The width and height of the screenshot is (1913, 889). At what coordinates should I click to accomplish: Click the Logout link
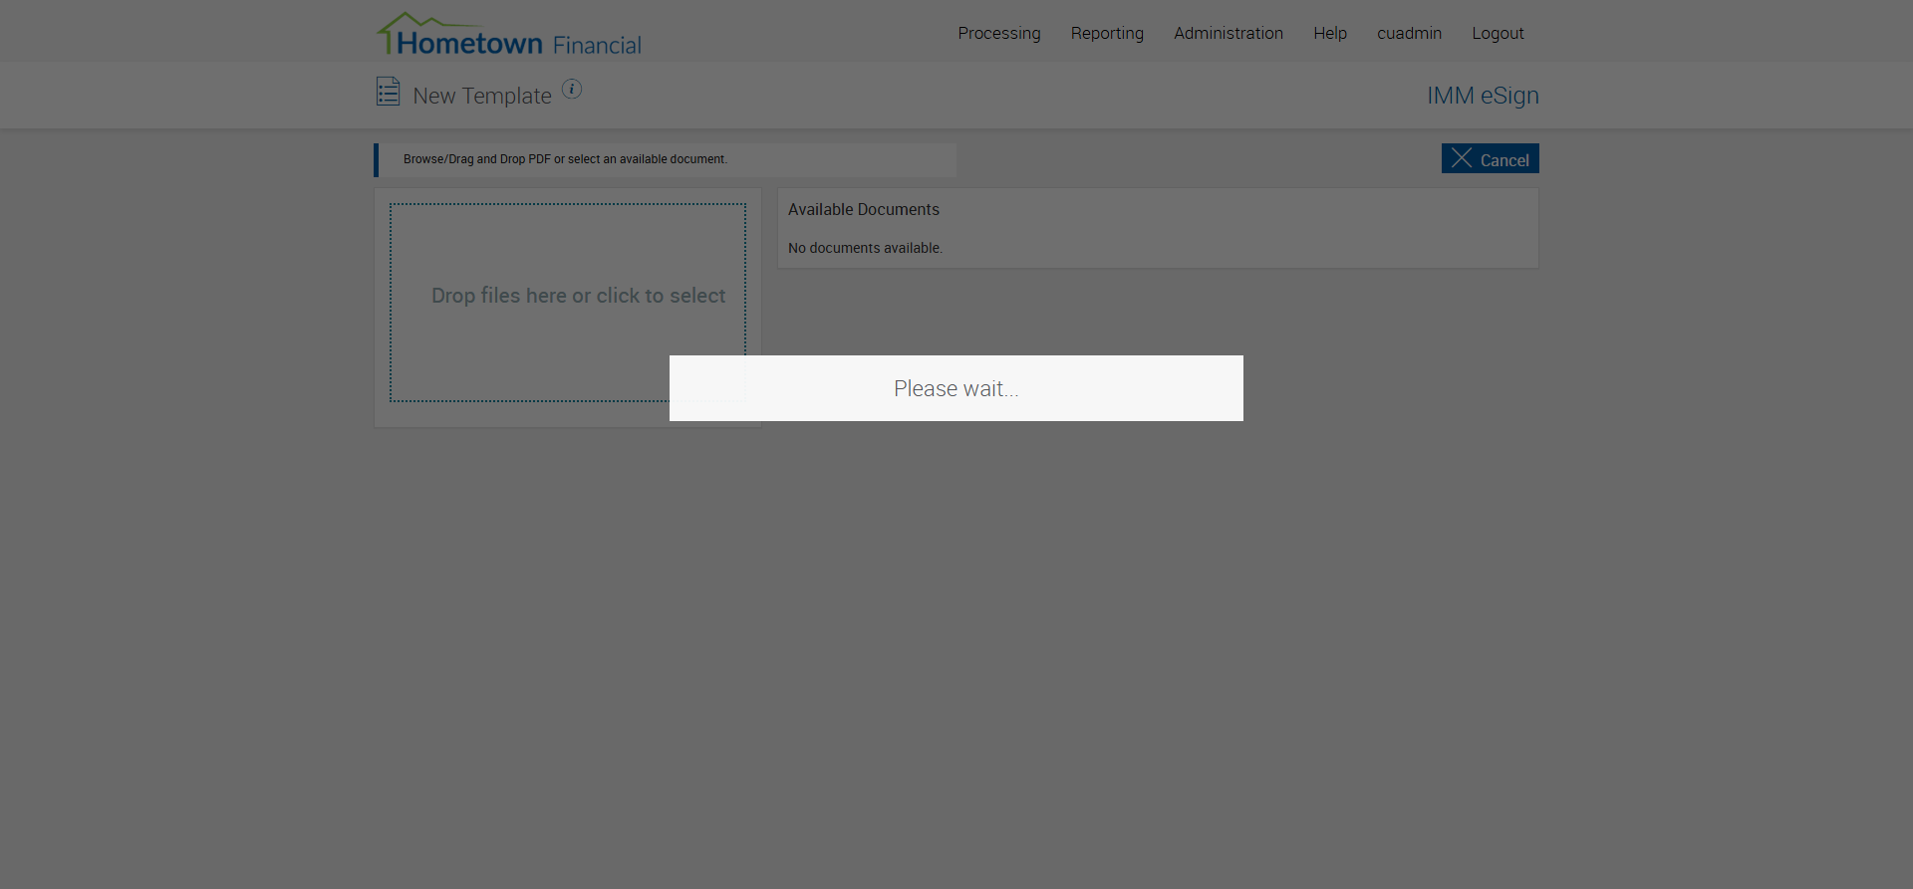point(1498,33)
